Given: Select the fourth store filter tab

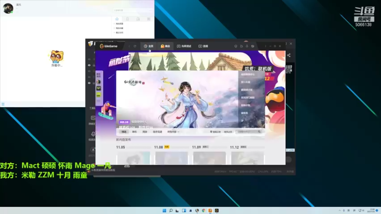Looking at the screenshot, I should [x=157, y=132].
